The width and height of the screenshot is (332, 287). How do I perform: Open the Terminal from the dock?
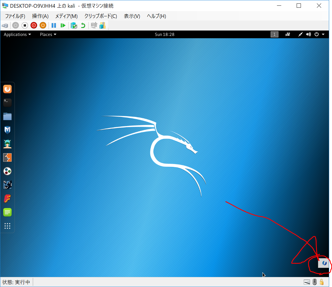(x=7, y=102)
